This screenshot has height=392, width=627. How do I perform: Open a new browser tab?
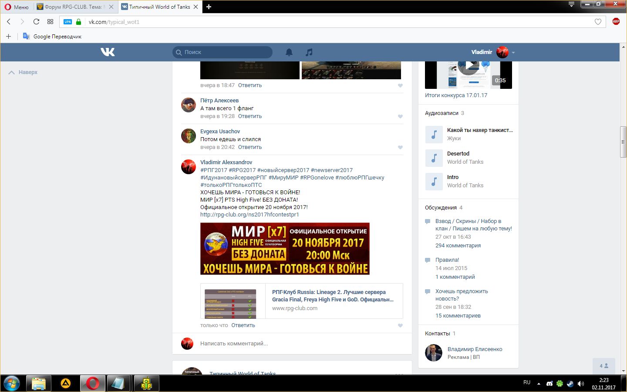click(x=209, y=7)
